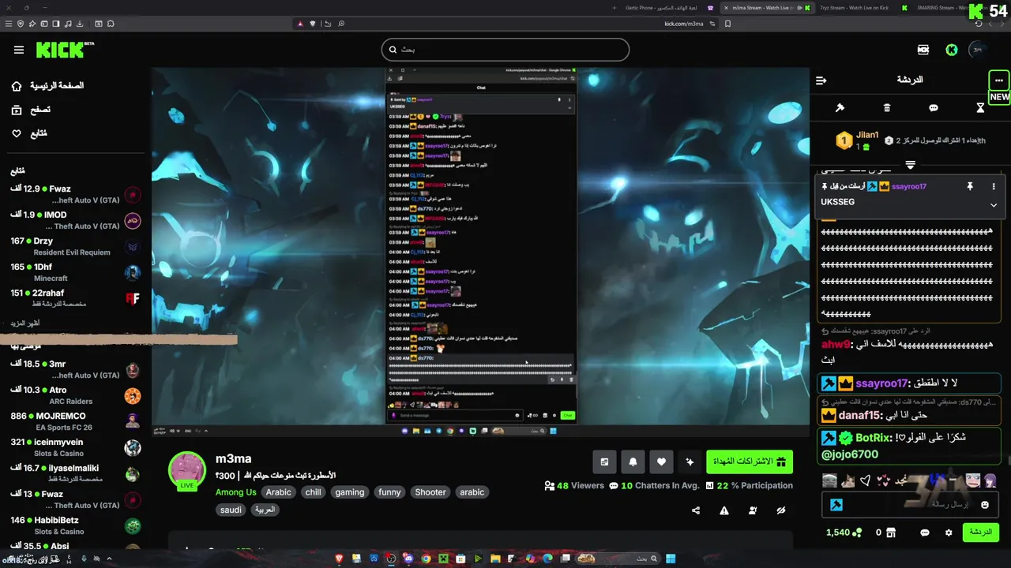Open 1Dhf Minecraft channel

[75, 272]
